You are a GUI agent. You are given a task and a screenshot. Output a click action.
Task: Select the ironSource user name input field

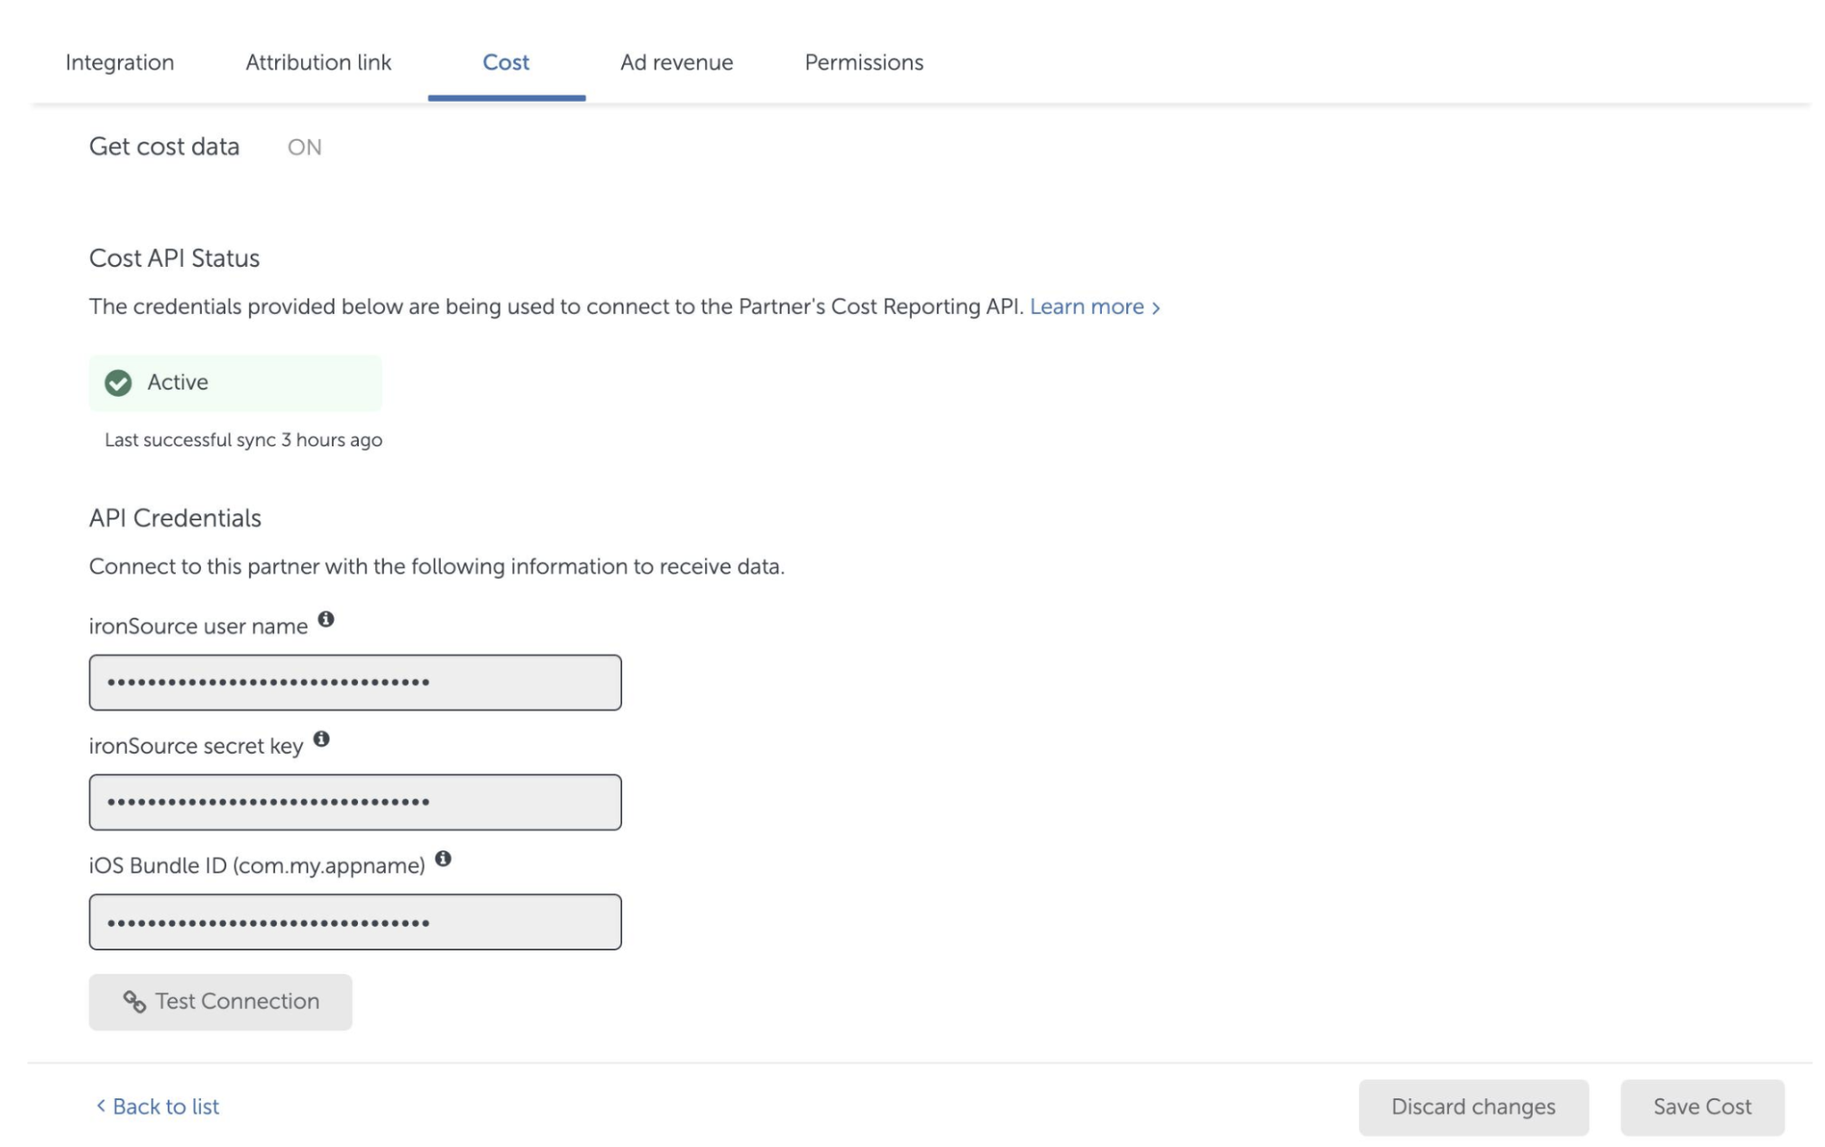[x=353, y=682]
